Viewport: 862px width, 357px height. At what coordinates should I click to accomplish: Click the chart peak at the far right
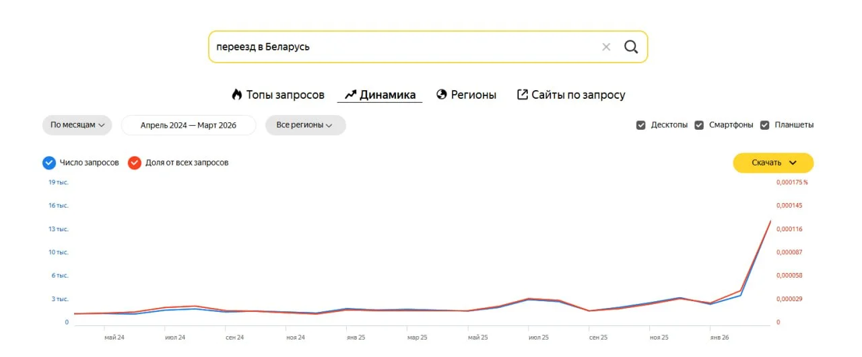coord(770,221)
